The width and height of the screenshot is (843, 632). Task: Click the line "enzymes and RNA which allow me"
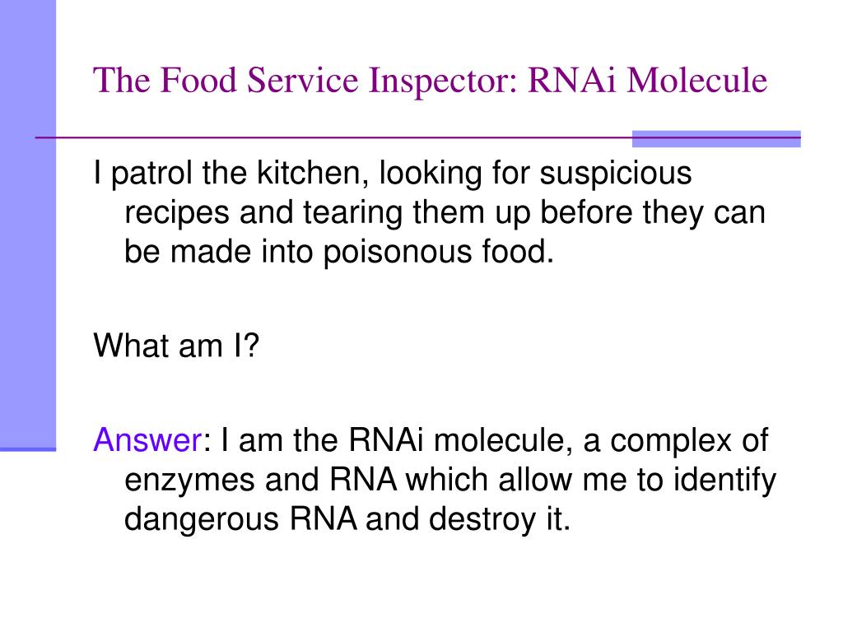450,481
